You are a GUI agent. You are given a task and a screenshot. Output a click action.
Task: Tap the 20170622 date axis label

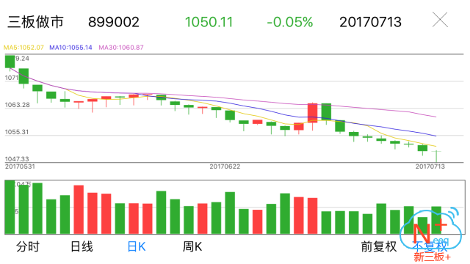click(225, 166)
